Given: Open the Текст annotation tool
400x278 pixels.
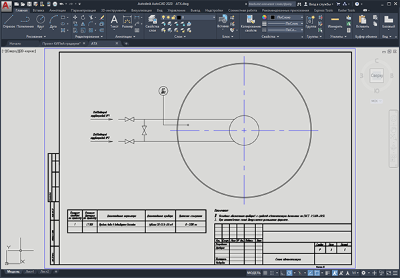Looking at the screenshot, I should 114,22.
